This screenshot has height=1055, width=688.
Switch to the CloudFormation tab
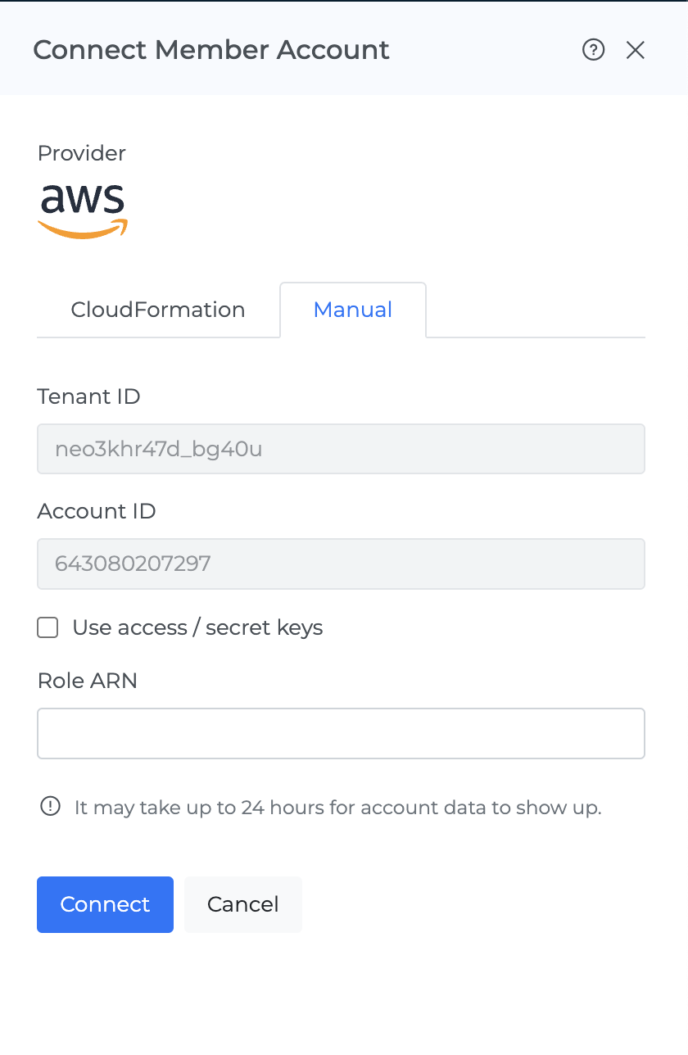coord(158,310)
